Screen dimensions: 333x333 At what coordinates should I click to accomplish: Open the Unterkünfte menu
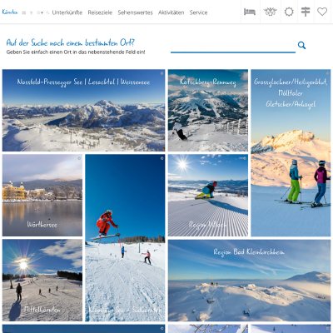point(67,12)
